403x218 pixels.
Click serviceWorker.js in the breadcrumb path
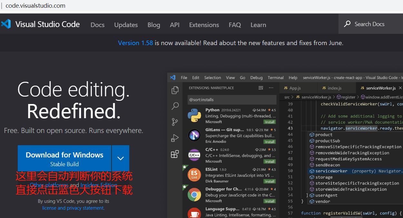pyautogui.click(x=313, y=97)
